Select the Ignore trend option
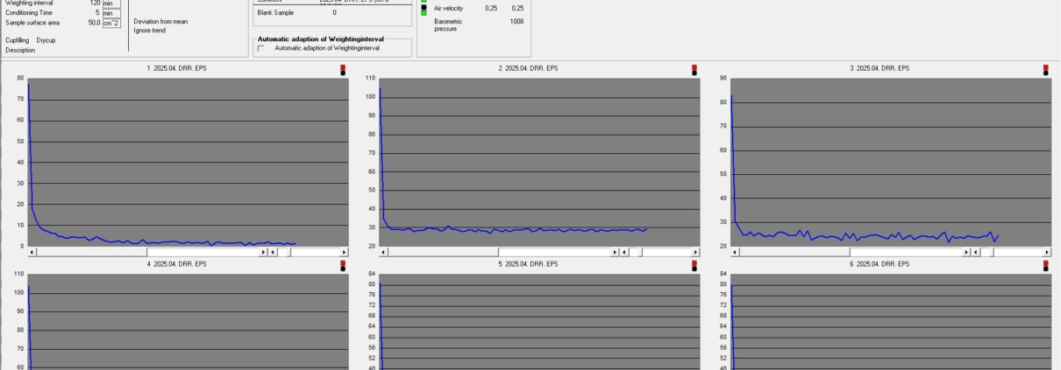 (x=149, y=31)
